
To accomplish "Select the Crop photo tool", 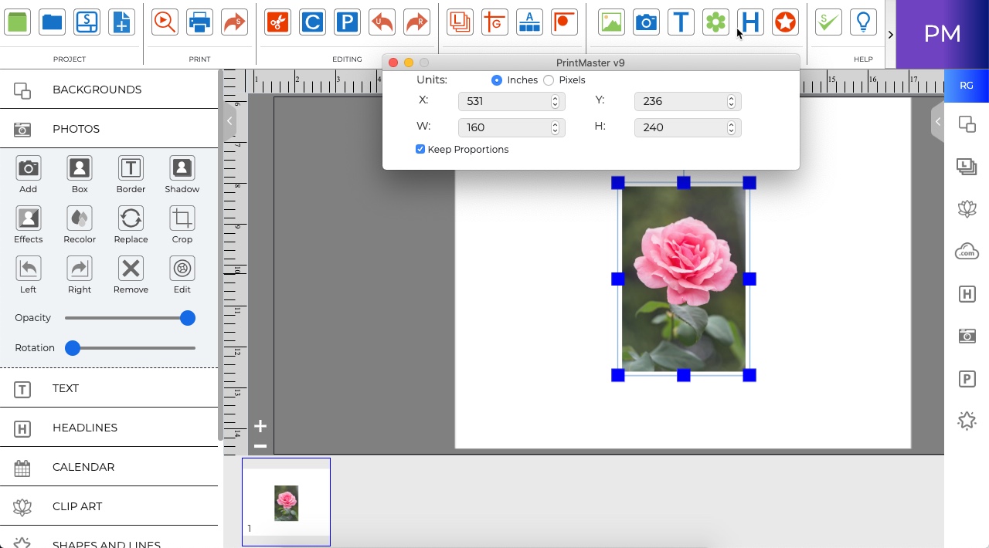I will tap(182, 224).
